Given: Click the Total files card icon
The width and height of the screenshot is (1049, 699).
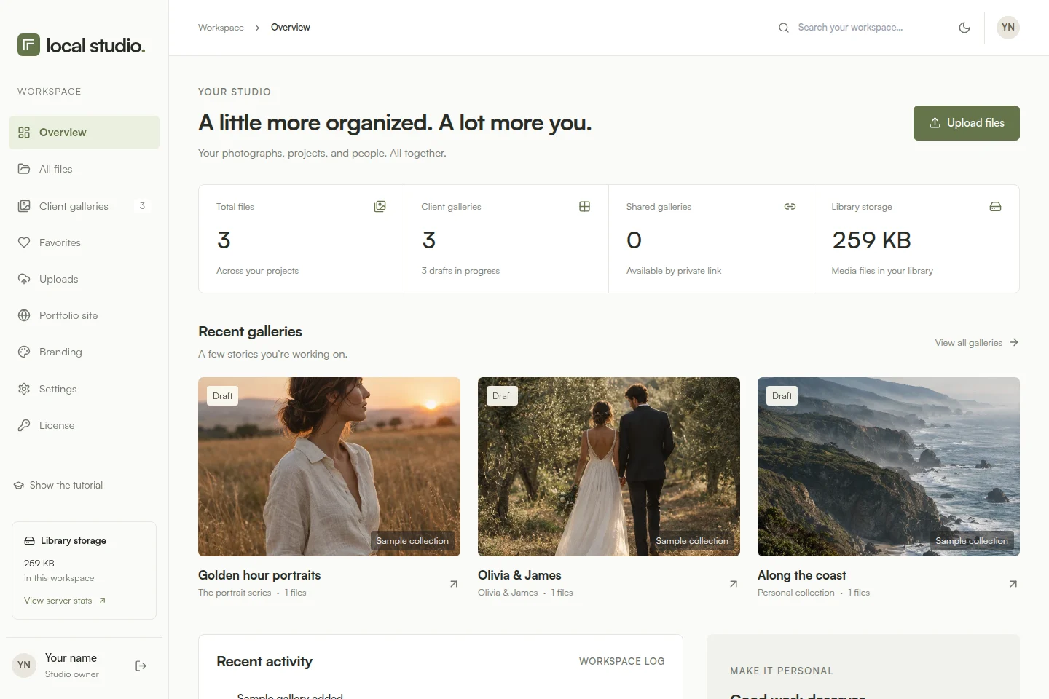Looking at the screenshot, I should [x=380, y=207].
